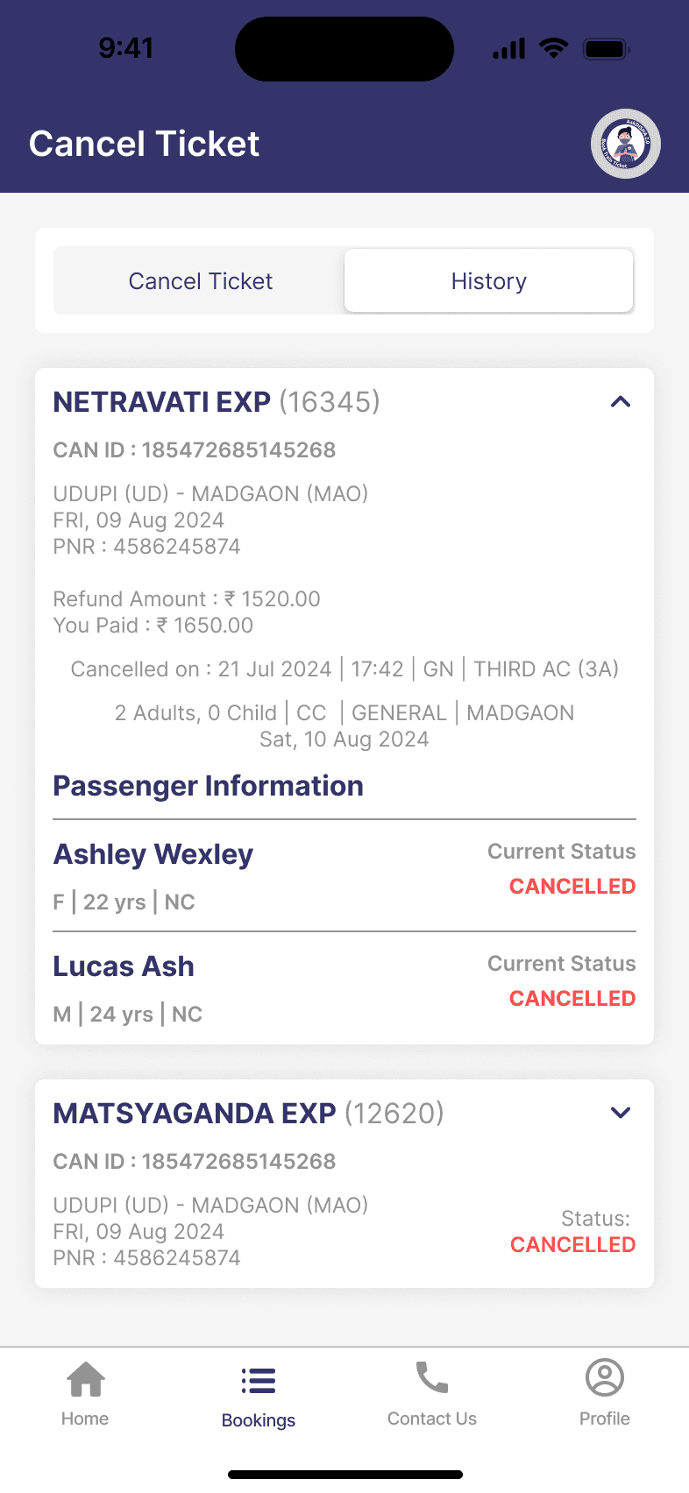Expand the Matsyaganda Exp booking card
The image size is (689, 1493).
tap(620, 1113)
